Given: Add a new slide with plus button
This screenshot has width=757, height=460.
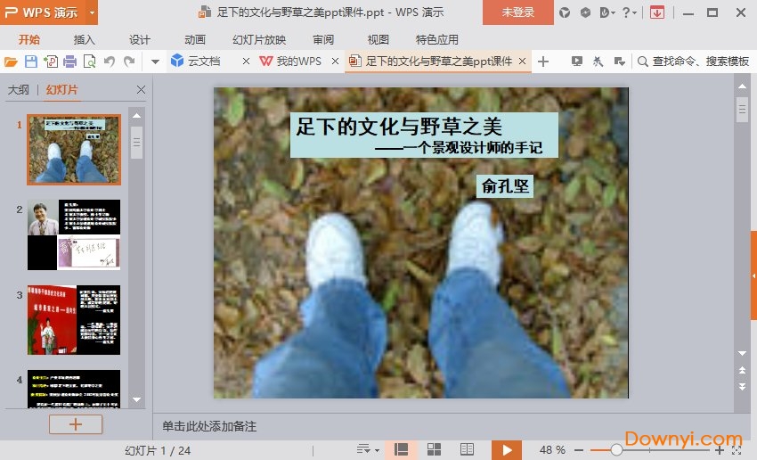Looking at the screenshot, I should (76, 424).
